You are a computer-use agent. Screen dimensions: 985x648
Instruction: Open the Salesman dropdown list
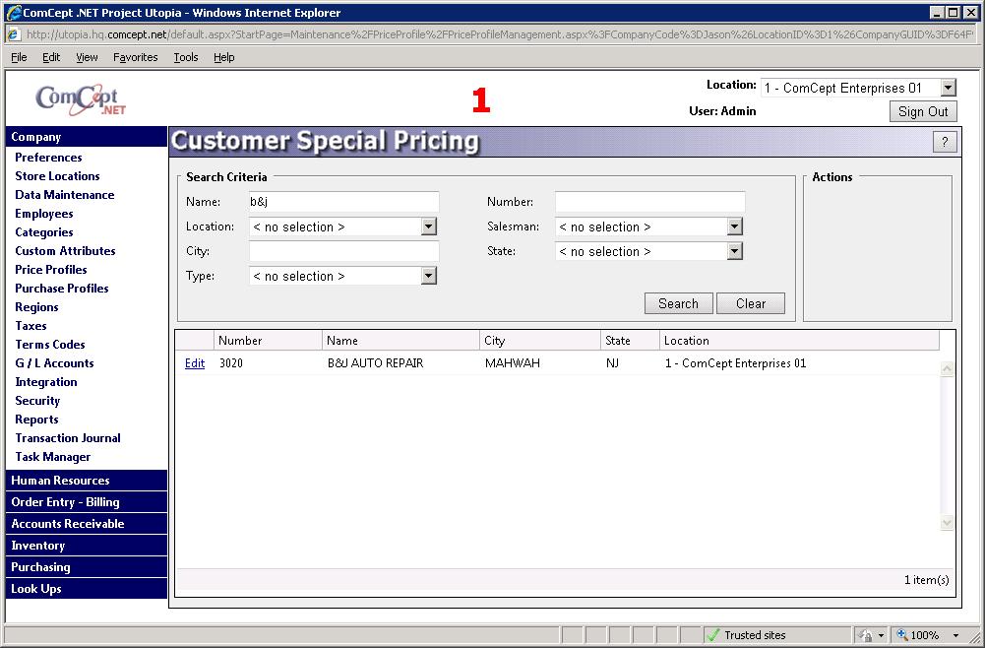pos(734,227)
